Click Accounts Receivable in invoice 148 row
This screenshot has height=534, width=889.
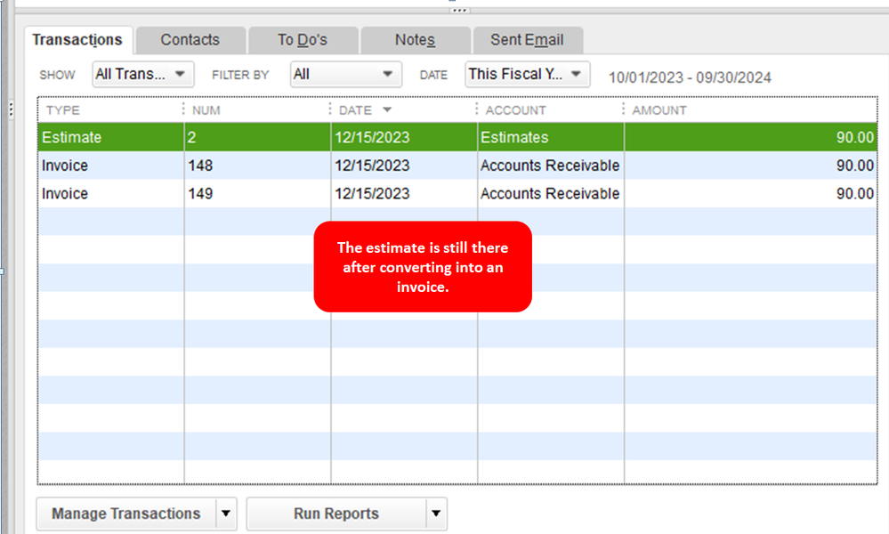(551, 166)
